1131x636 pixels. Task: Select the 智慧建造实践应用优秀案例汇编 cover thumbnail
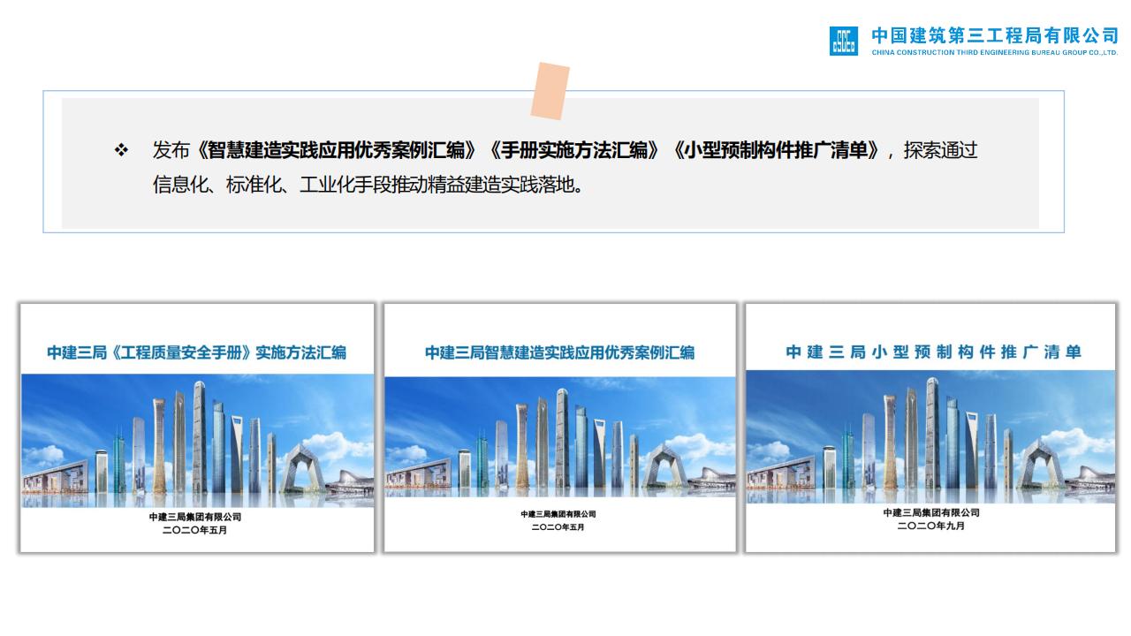559,428
